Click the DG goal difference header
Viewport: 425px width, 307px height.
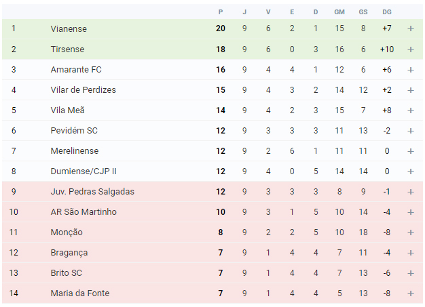[387, 12]
